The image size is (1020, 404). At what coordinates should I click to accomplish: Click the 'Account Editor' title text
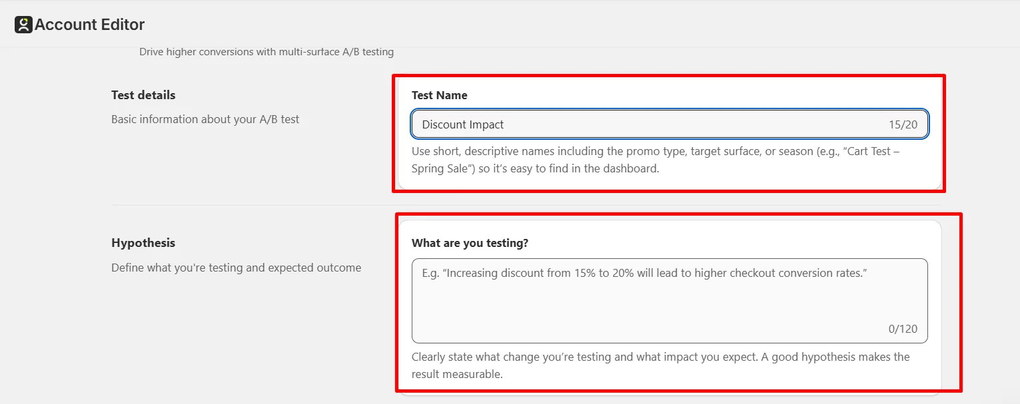point(90,25)
